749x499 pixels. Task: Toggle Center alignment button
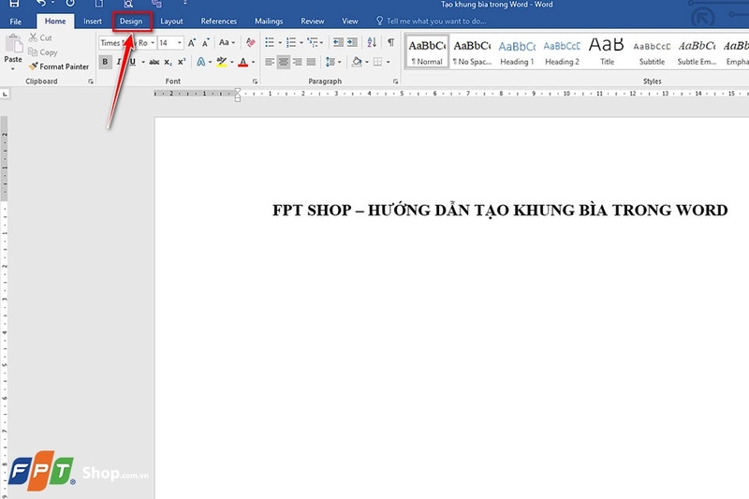click(x=284, y=62)
